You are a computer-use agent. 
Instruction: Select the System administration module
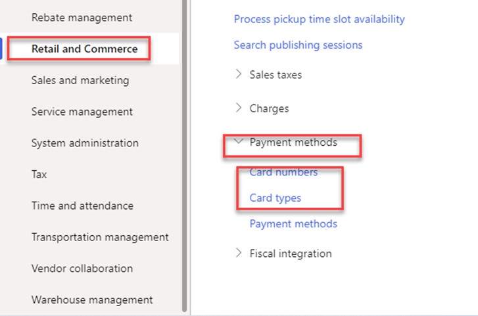tap(85, 143)
